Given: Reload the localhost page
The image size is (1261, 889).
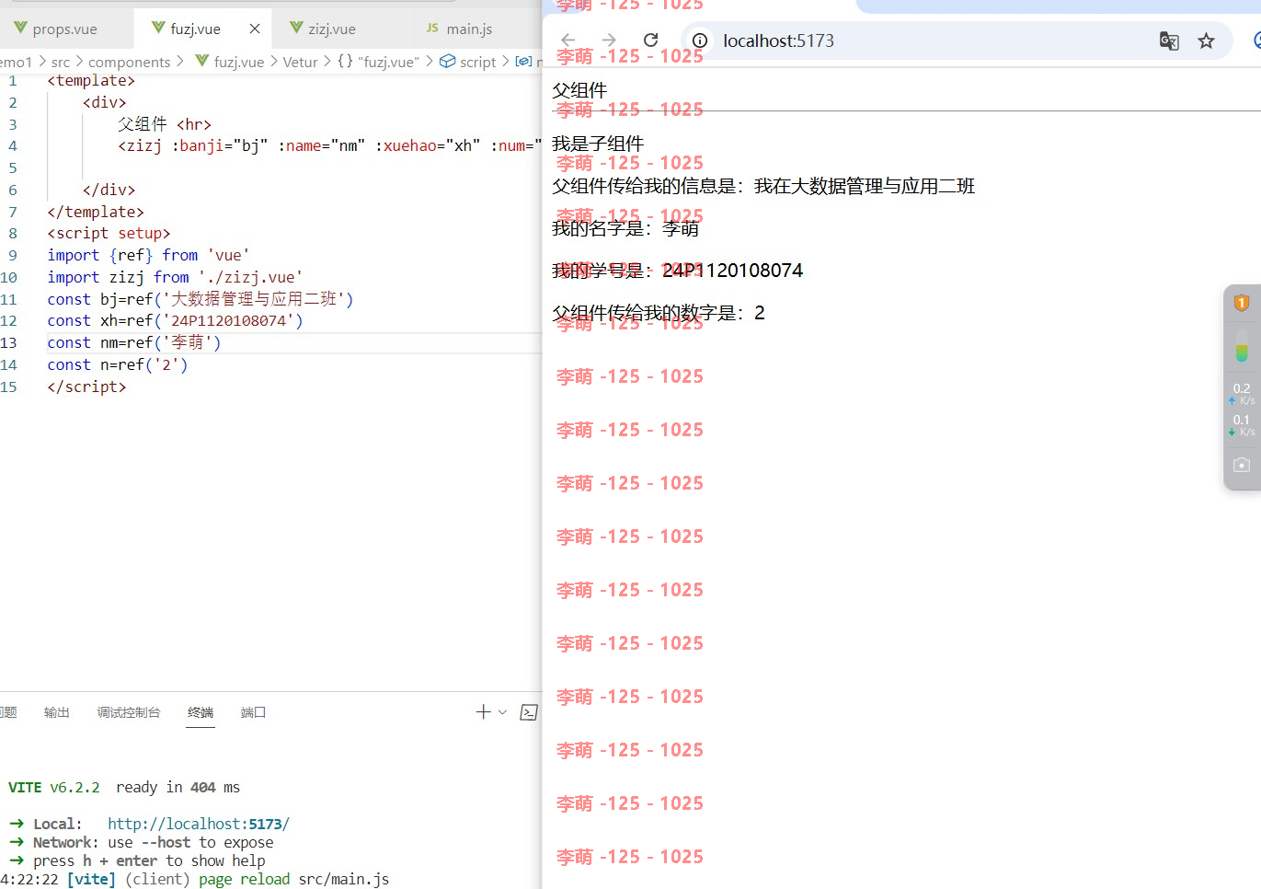Looking at the screenshot, I should (651, 40).
